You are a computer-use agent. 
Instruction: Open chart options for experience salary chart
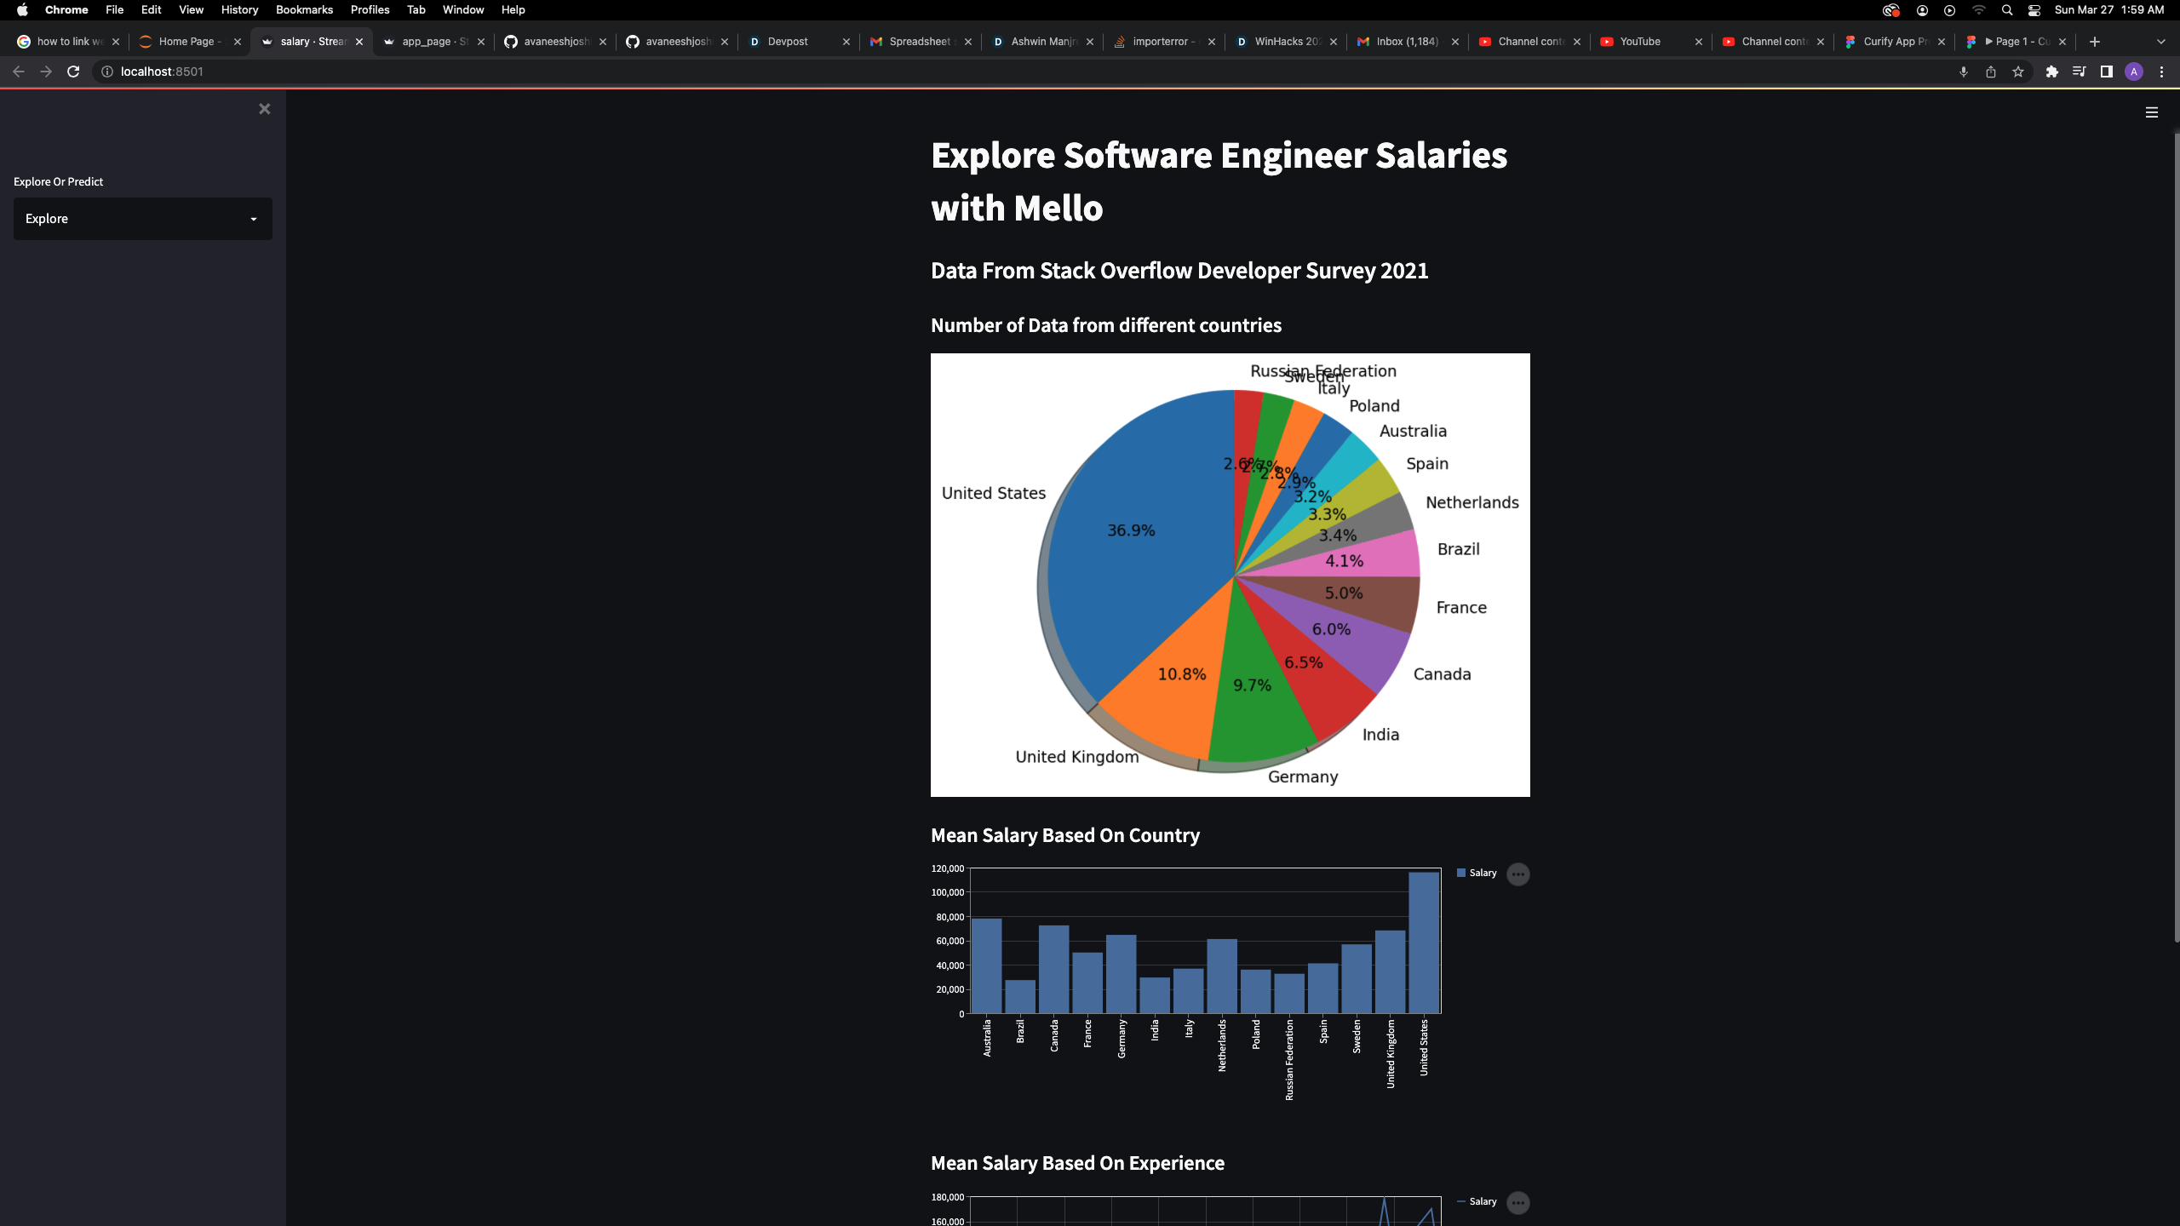(x=1517, y=1202)
